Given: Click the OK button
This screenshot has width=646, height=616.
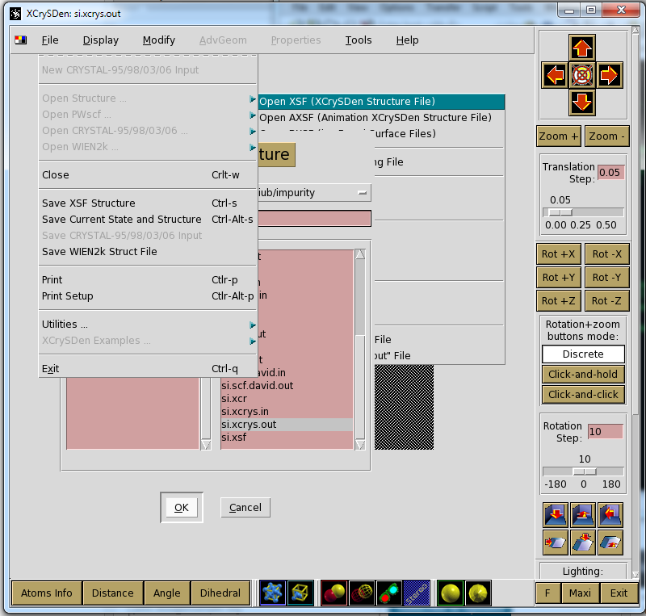Looking at the screenshot, I should tap(181, 507).
